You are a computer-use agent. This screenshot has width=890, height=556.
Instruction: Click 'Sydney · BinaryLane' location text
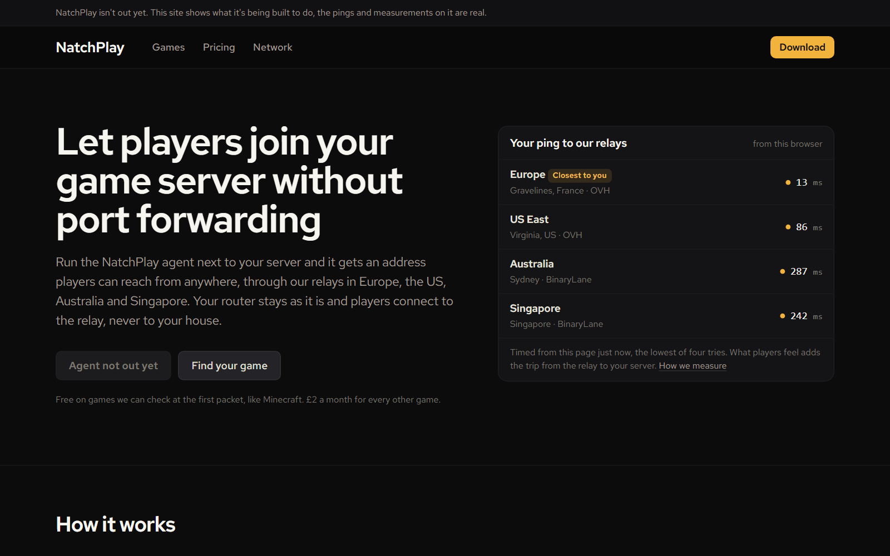551,280
